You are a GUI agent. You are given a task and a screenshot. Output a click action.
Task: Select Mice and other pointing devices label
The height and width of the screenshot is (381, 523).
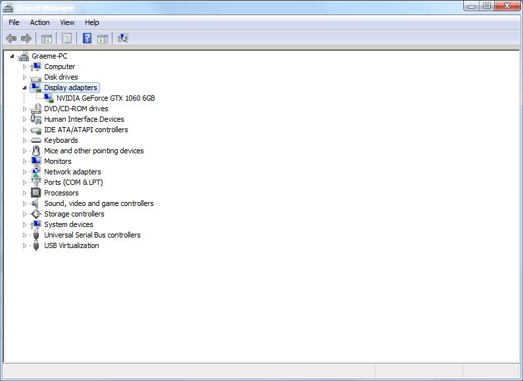point(93,151)
